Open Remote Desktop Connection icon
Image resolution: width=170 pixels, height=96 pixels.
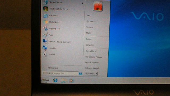coord(45,42)
